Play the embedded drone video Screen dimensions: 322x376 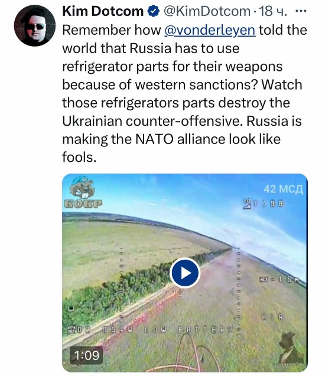[x=185, y=273]
